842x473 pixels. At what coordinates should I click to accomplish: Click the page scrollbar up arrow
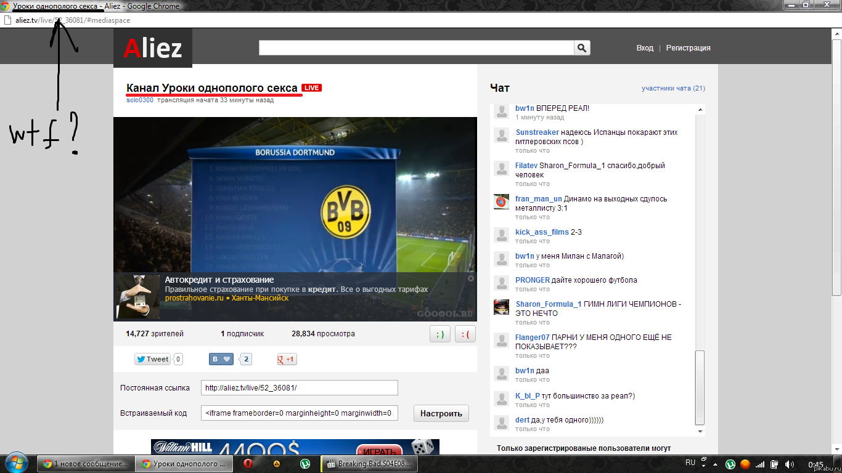click(x=837, y=33)
